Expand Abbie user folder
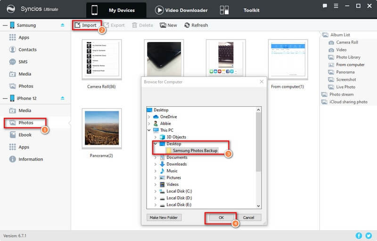Image resolution: width=377 pixels, height=241 pixels. coord(149,124)
